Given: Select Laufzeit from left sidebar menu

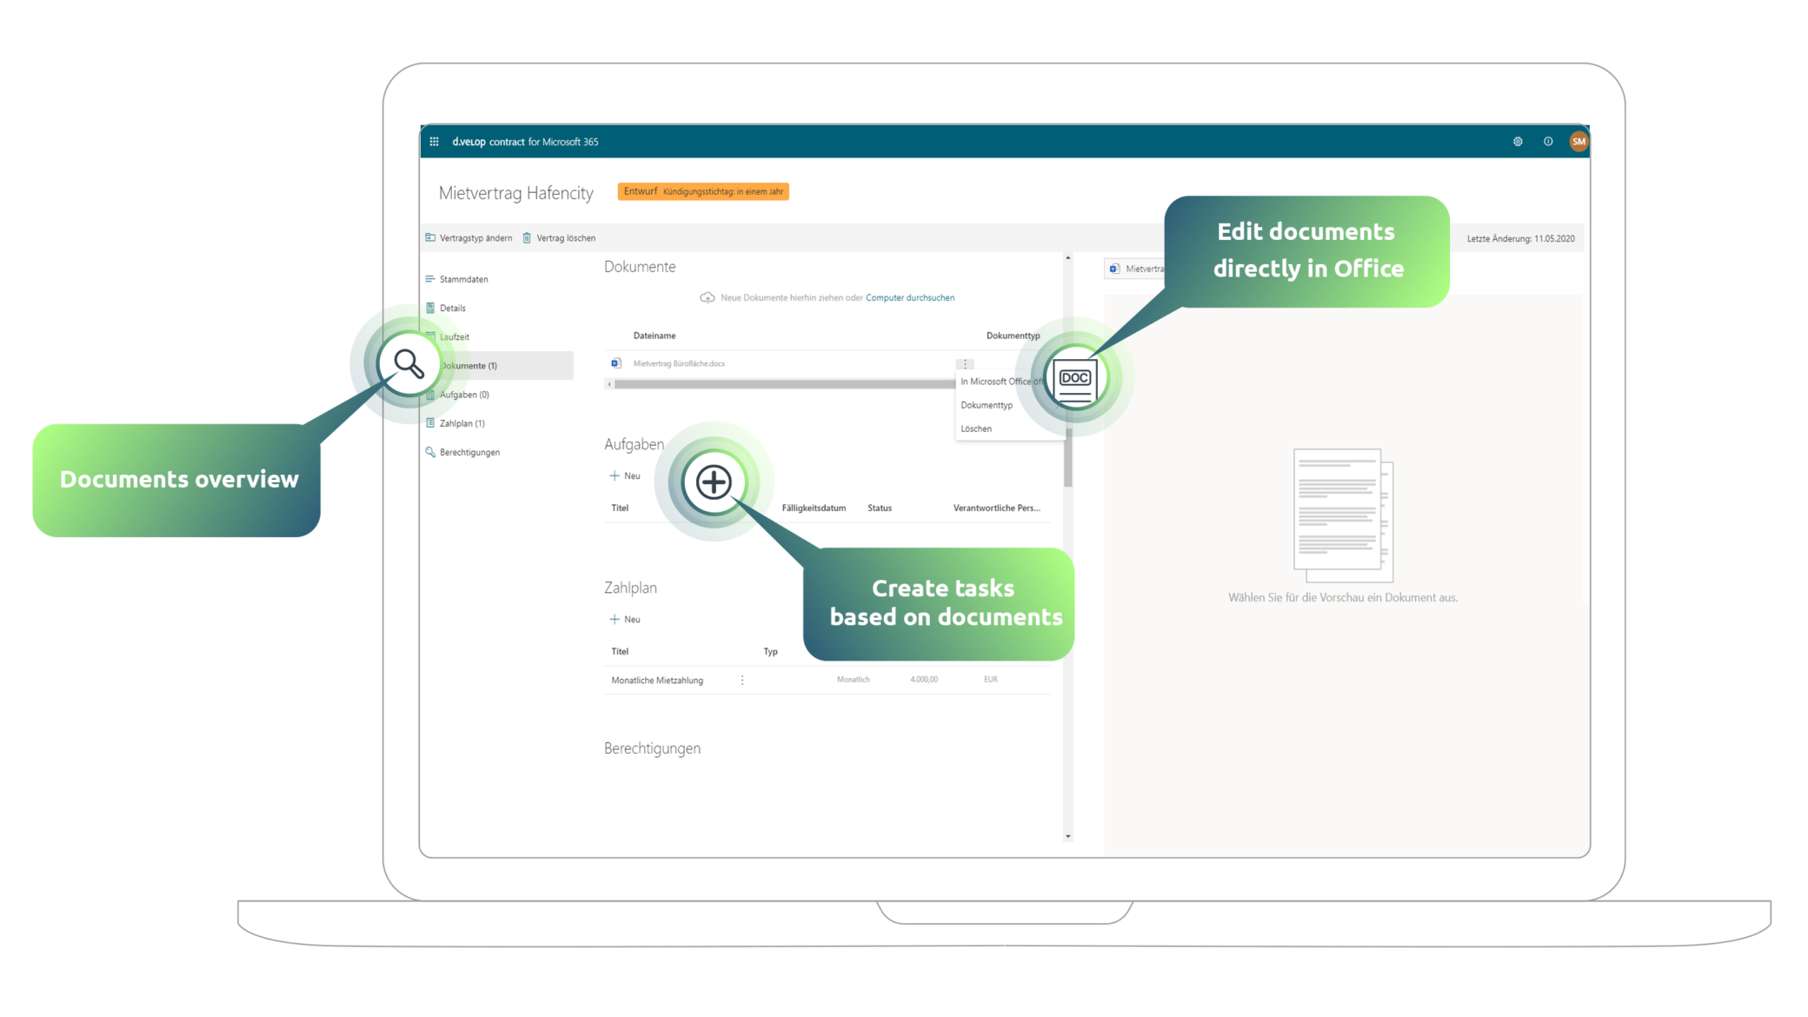Looking at the screenshot, I should pos(455,336).
